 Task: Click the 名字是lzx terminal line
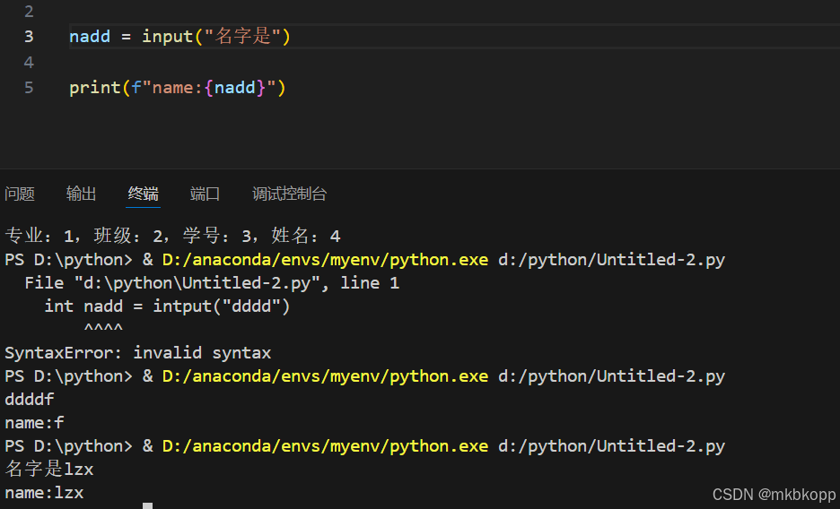point(49,469)
